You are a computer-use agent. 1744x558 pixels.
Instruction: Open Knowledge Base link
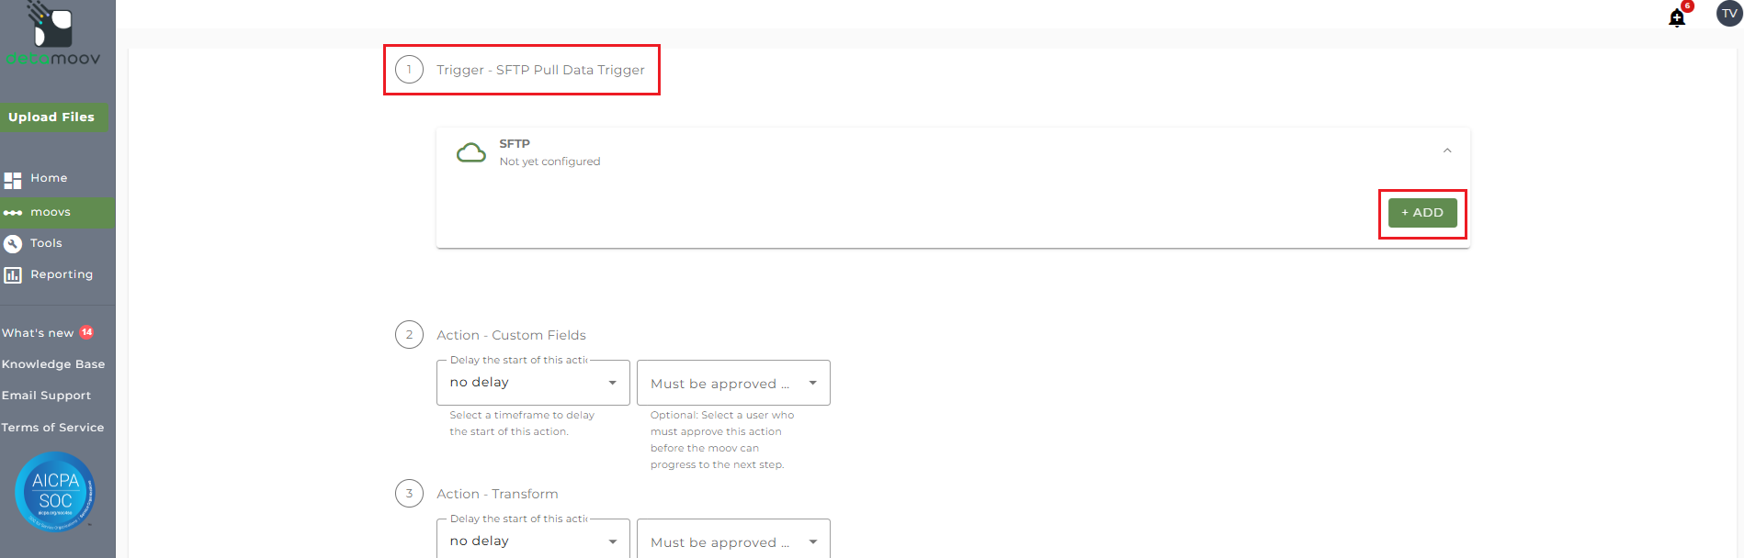(53, 364)
